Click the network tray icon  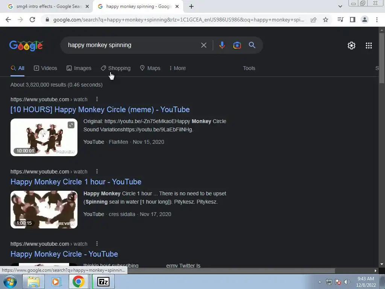click(x=329, y=282)
